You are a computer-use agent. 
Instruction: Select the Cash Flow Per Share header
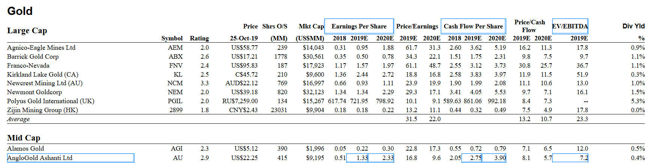tap(473, 26)
